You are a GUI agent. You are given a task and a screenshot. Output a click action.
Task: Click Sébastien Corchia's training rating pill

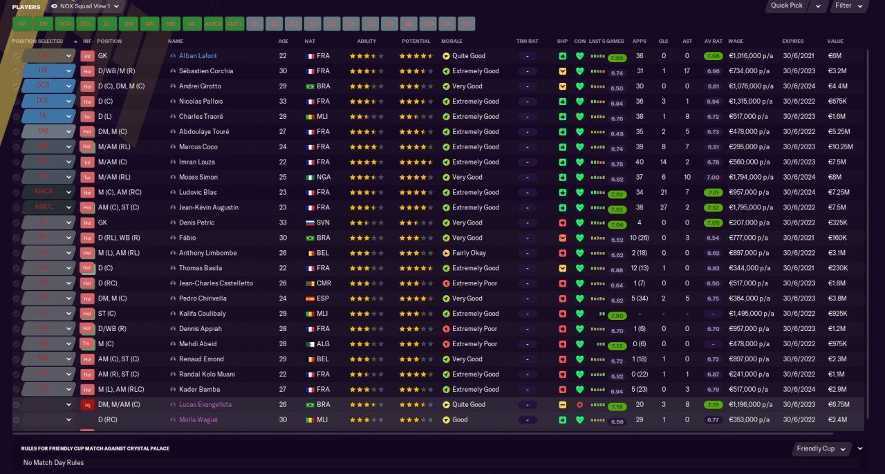pyautogui.click(x=528, y=71)
